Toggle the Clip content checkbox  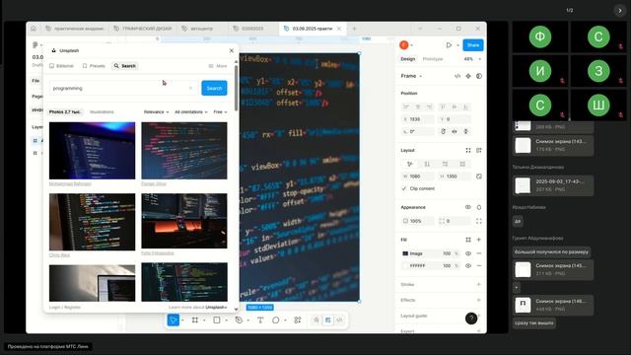click(x=404, y=188)
